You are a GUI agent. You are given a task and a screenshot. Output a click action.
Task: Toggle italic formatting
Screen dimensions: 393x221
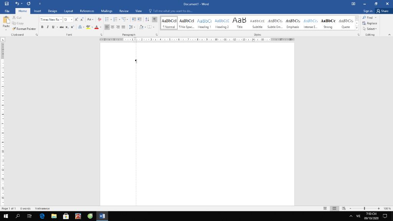[48, 27]
